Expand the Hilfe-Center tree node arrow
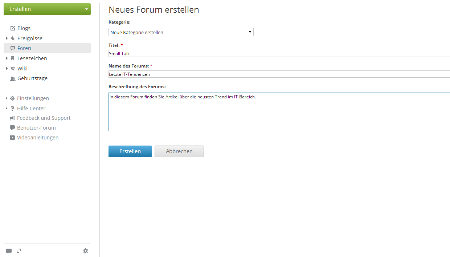 click(7, 109)
